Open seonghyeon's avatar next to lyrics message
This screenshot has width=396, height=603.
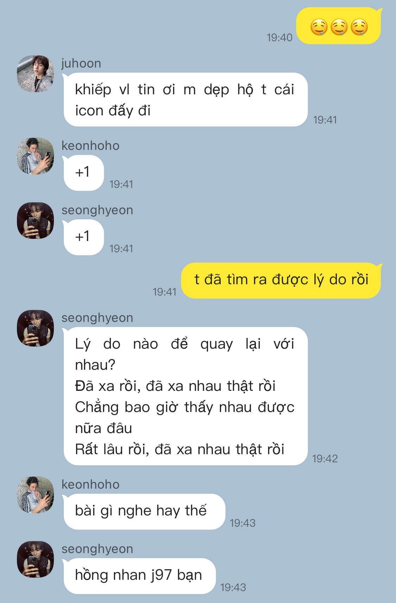(x=35, y=328)
